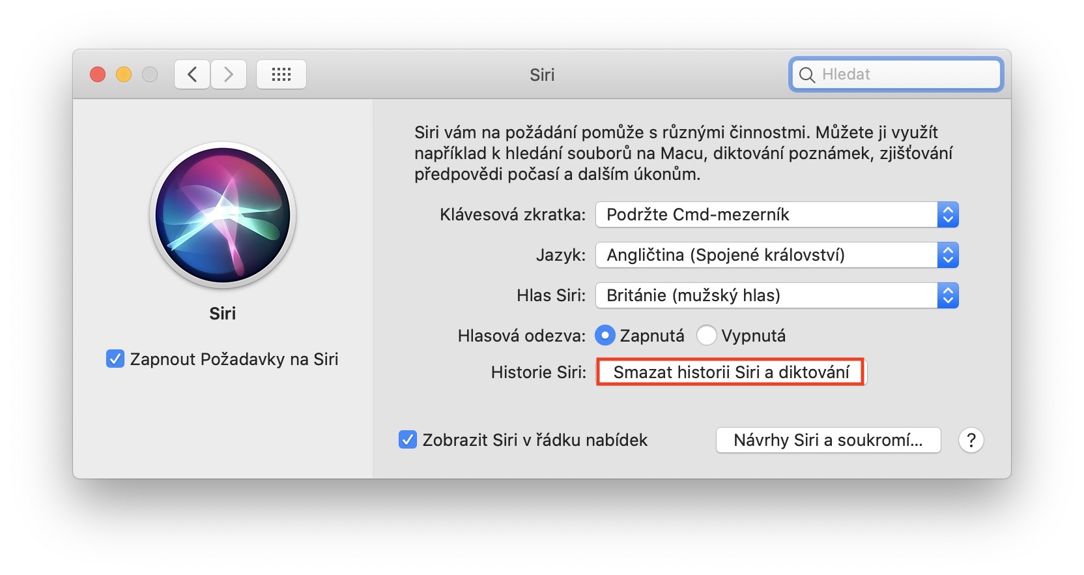Screen dimensions: 1084x575
Task: Open Návrhy Siri a soukromí settings
Action: (x=828, y=440)
